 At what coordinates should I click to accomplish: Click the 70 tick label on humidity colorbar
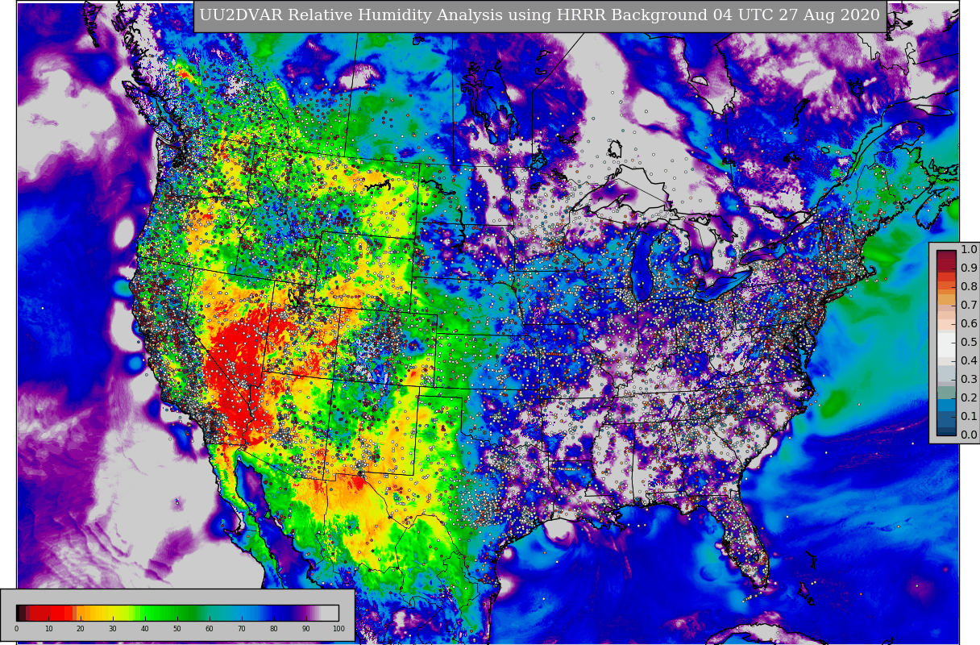point(242,629)
